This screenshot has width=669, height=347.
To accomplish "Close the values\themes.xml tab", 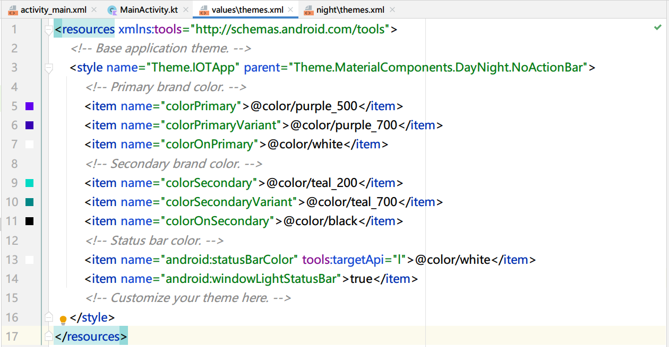I will pos(291,10).
